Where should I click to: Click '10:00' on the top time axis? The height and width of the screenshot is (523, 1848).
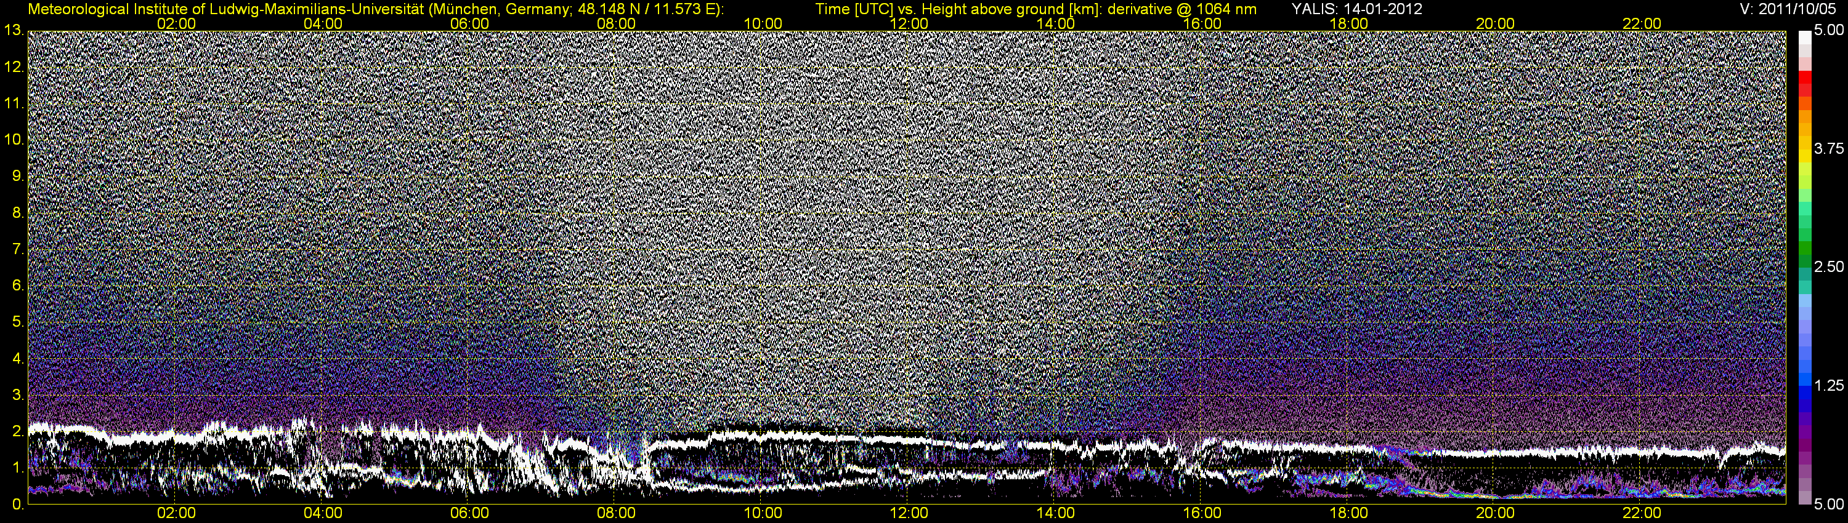763,23
